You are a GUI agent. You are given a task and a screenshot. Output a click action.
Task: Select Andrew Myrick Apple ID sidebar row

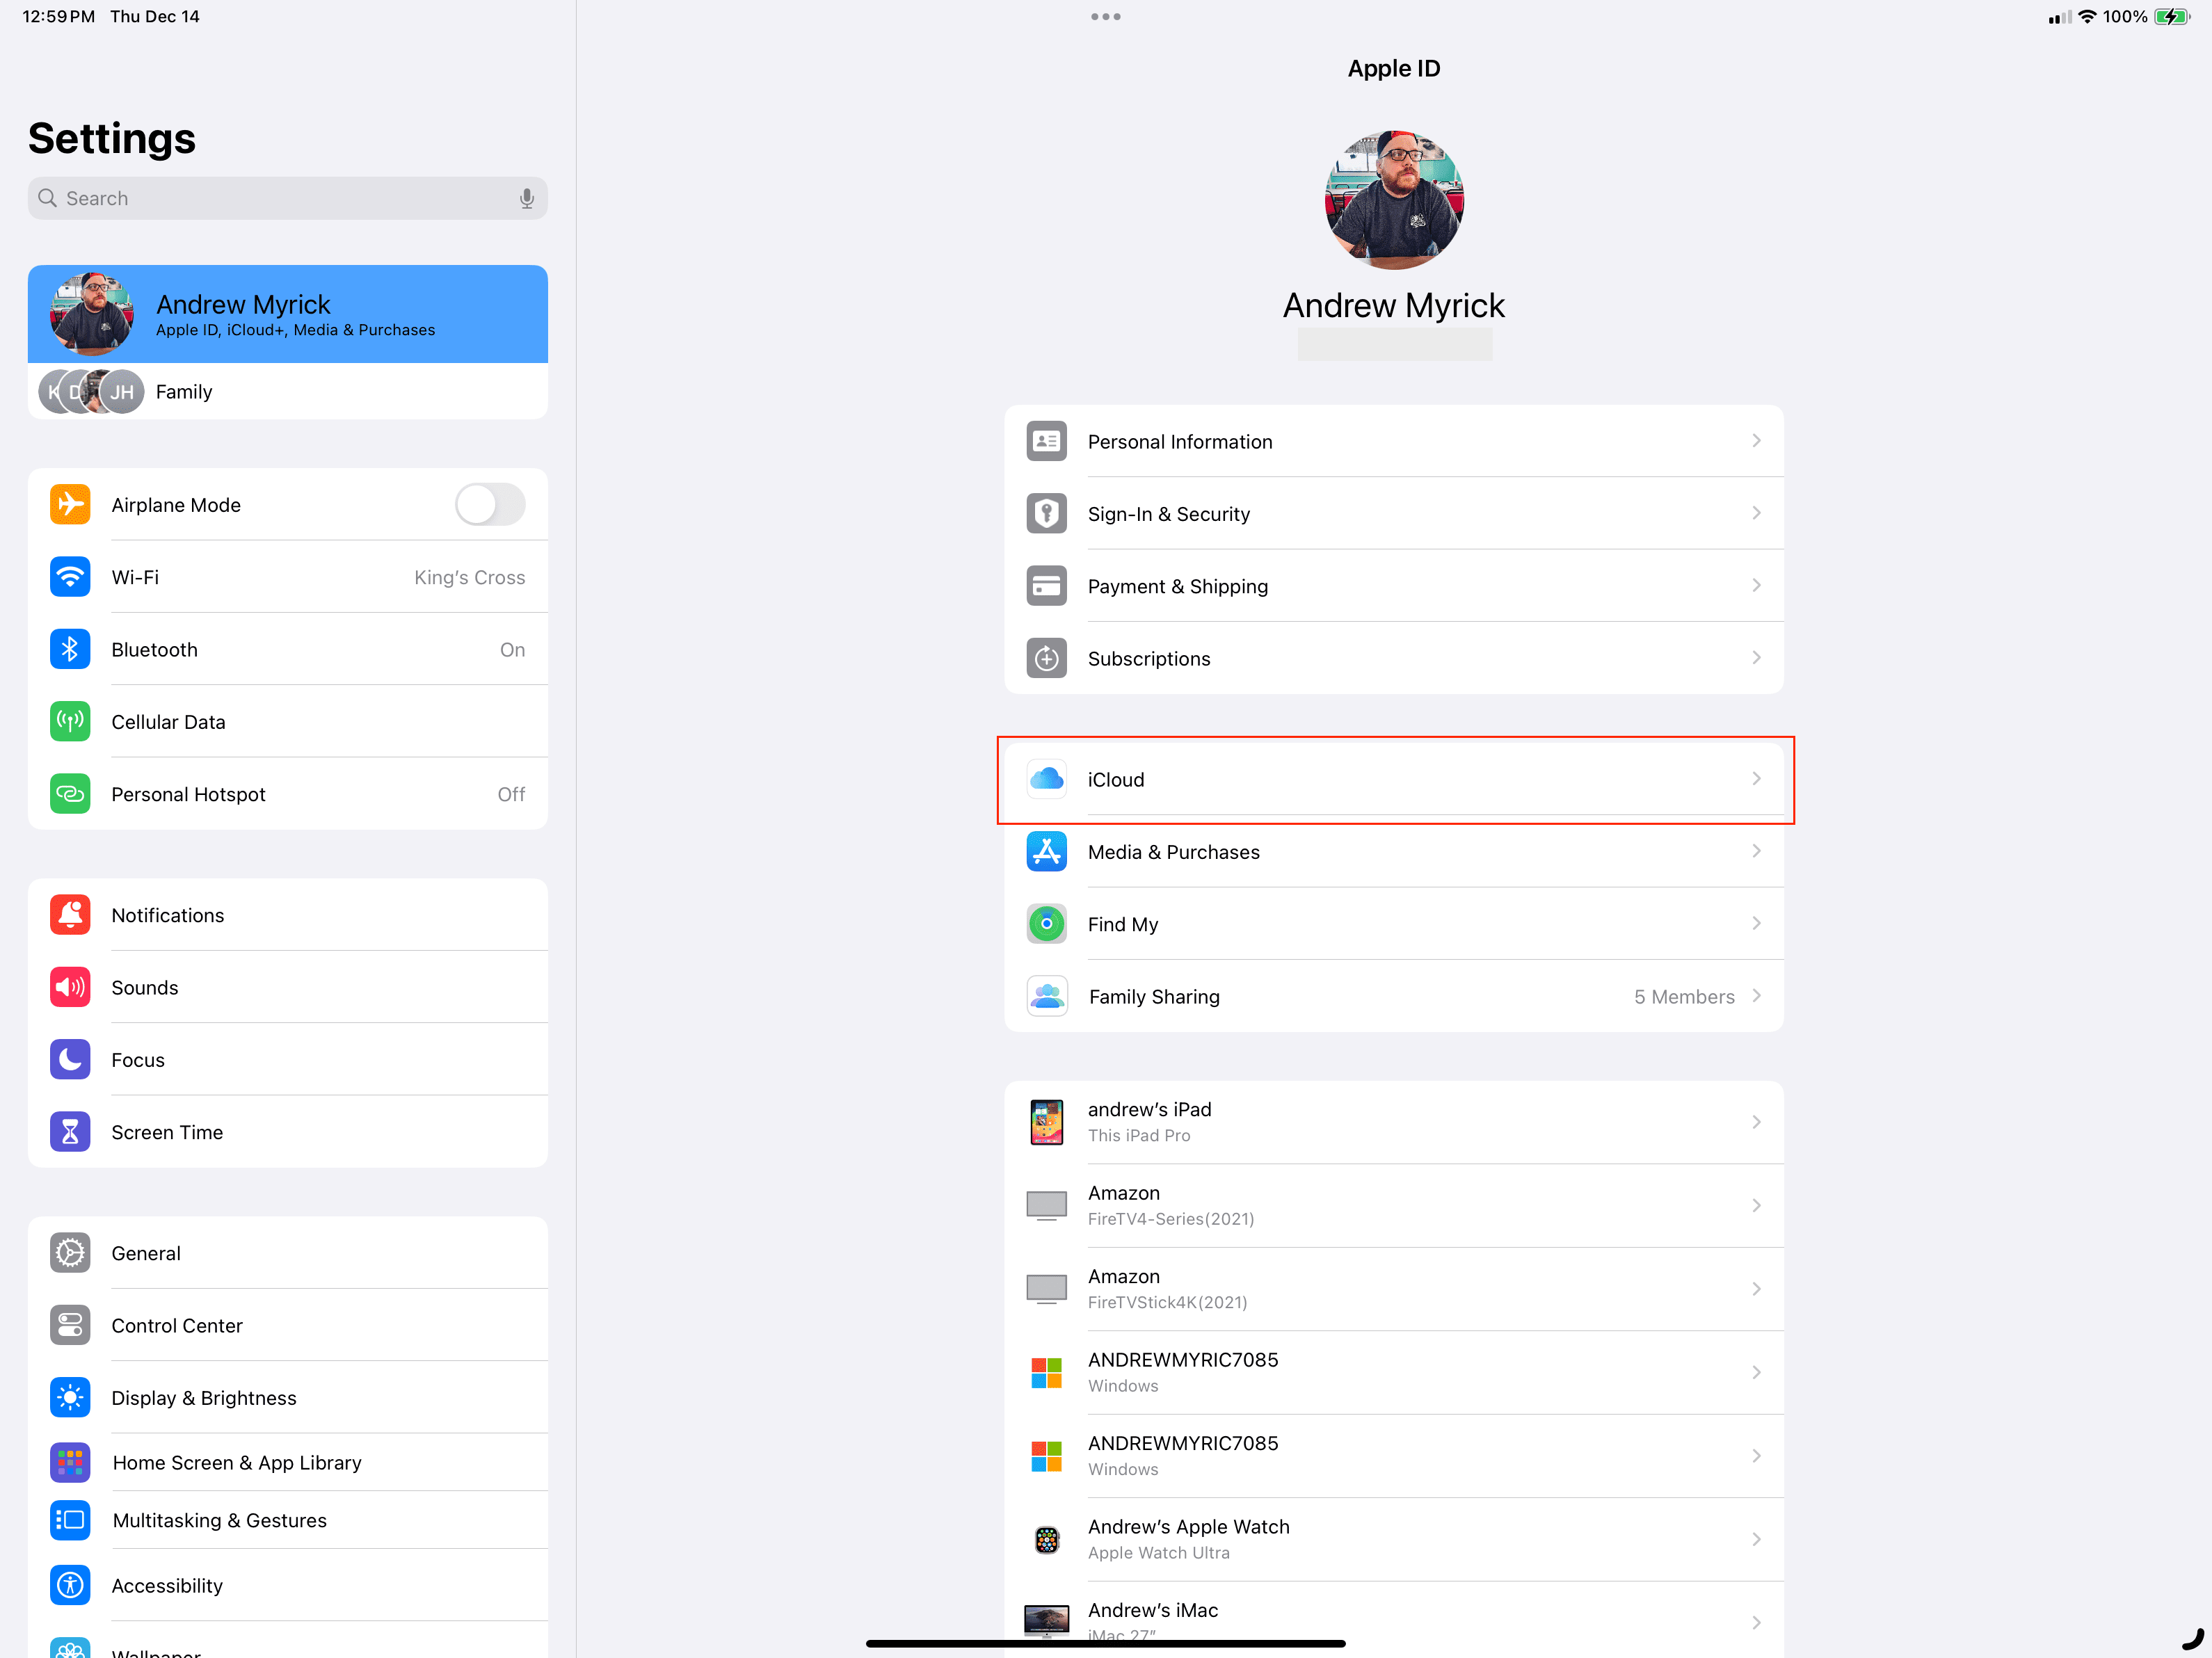[x=288, y=314]
